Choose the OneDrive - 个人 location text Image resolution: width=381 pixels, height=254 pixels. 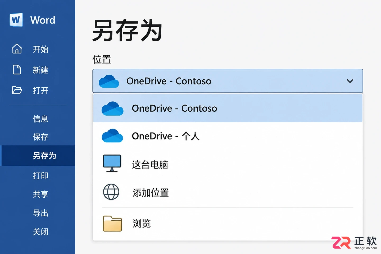(166, 136)
